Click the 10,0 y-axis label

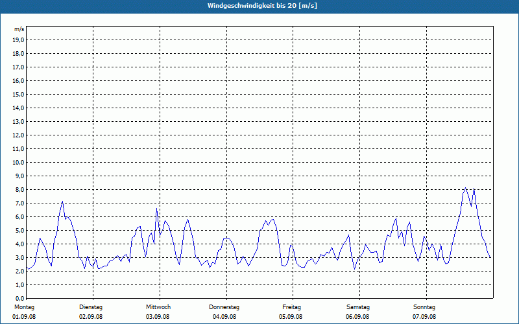(18, 163)
